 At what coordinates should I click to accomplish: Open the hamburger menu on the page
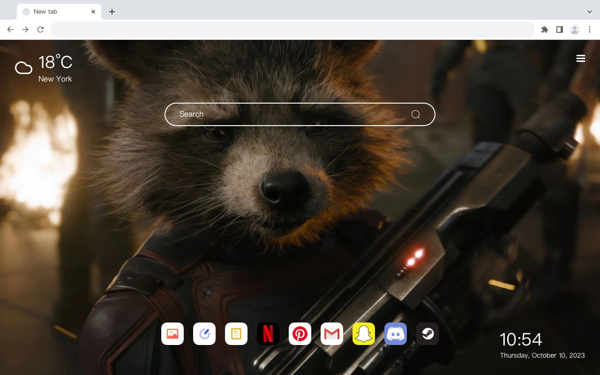pos(581,58)
